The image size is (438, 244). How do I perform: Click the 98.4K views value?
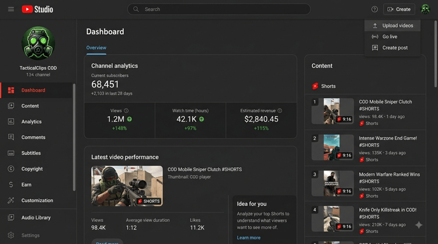coord(98,228)
